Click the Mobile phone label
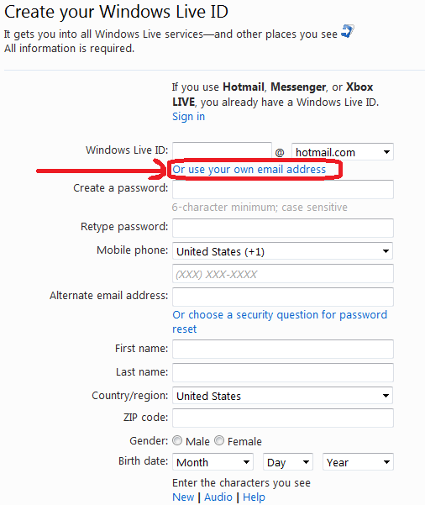 (133, 250)
